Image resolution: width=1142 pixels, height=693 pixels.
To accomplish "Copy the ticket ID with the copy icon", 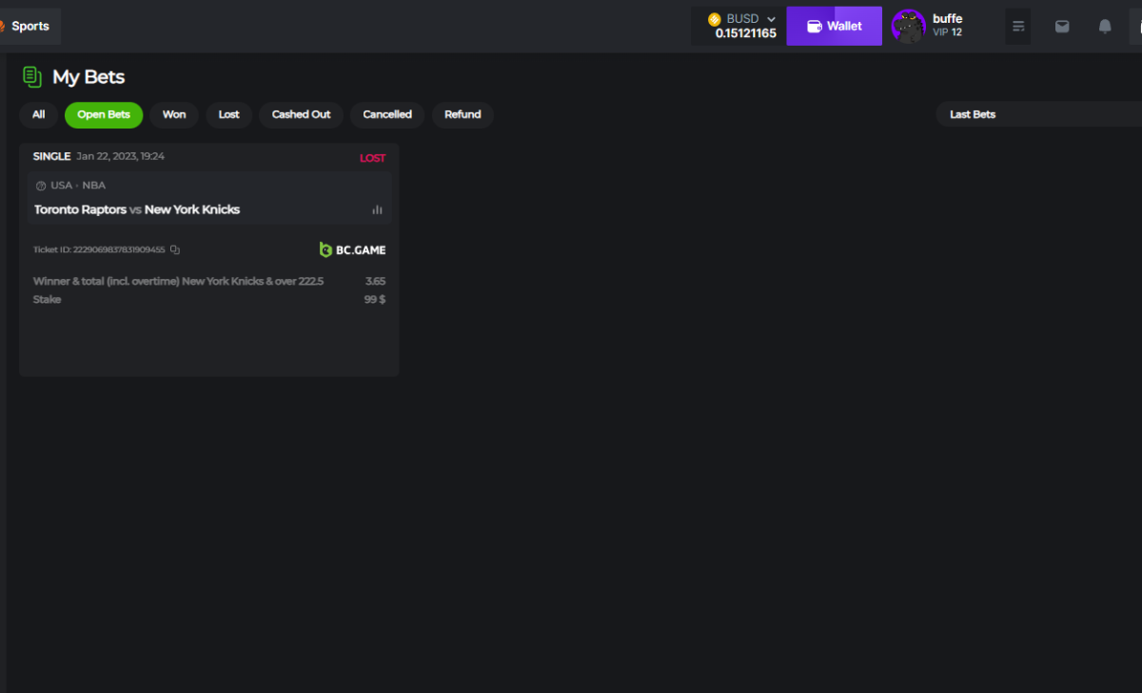I will point(175,250).
